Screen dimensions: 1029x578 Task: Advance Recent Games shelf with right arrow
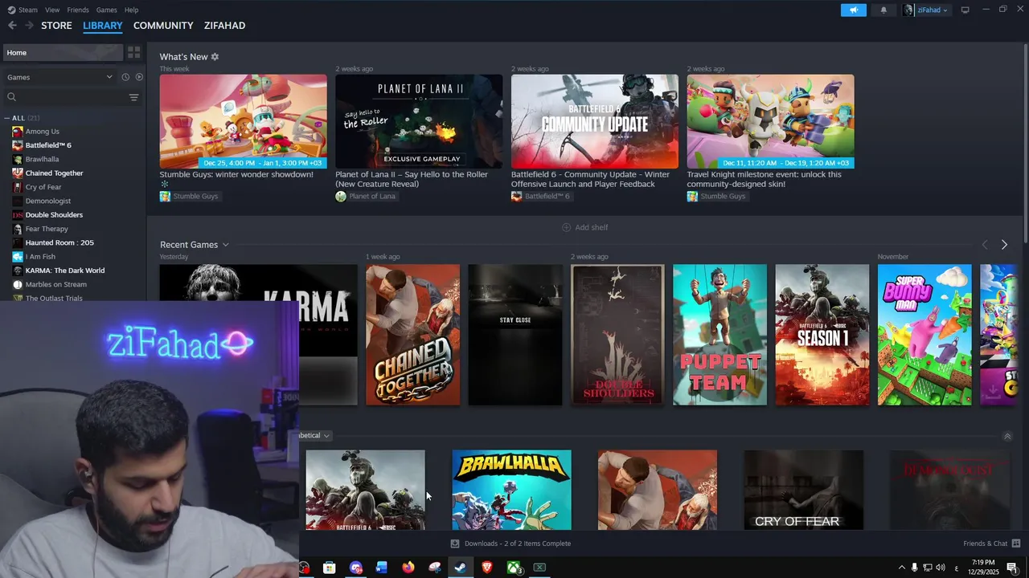pyautogui.click(x=1004, y=245)
